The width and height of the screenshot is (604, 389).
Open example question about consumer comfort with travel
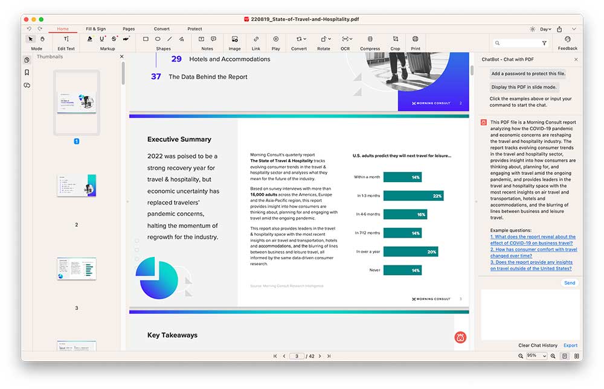coord(533,253)
